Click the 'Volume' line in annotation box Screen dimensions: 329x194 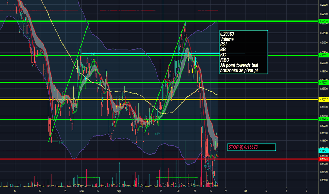point(227,39)
